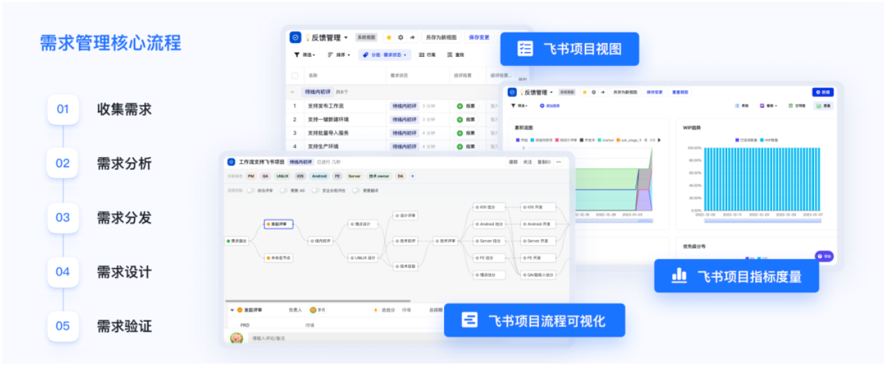Open the 看板 view dropdown
Screen dimensions: 884x365
pos(768,106)
